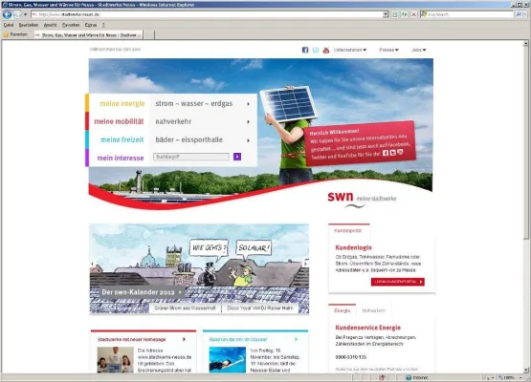
Task: Click the green Refresh page icon
Action: pyautogui.click(x=405, y=14)
